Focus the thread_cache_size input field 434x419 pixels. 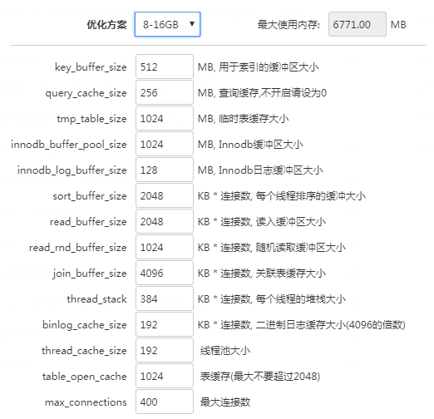[x=165, y=350]
